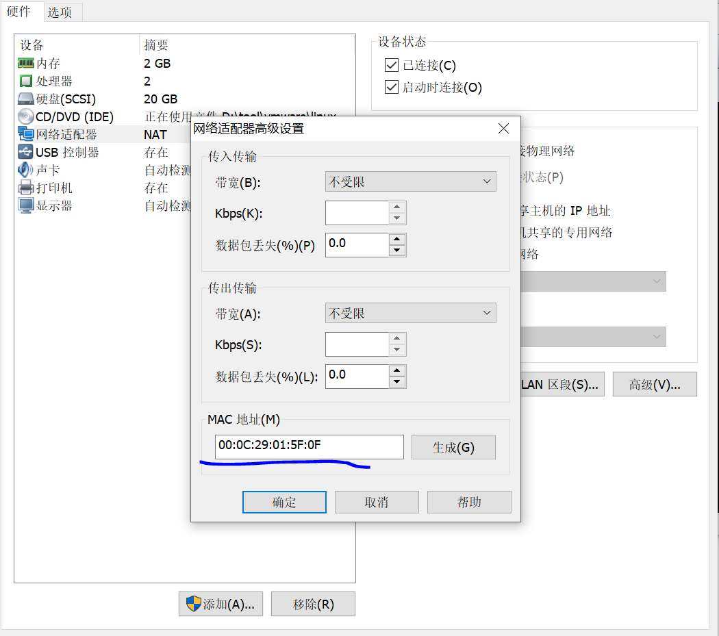Select the hard disk (SCSI) icon
This screenshot has height=636, width=719.
26,99
